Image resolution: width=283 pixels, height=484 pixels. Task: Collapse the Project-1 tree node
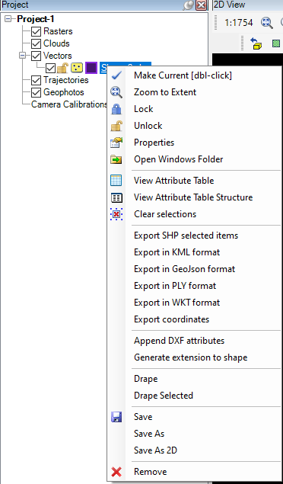coord(8,19)
